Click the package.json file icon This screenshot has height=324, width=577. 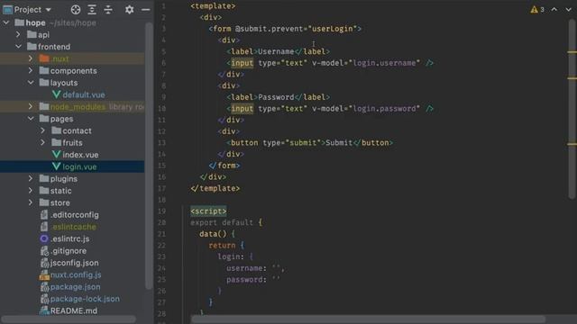(x=44, y=287)
